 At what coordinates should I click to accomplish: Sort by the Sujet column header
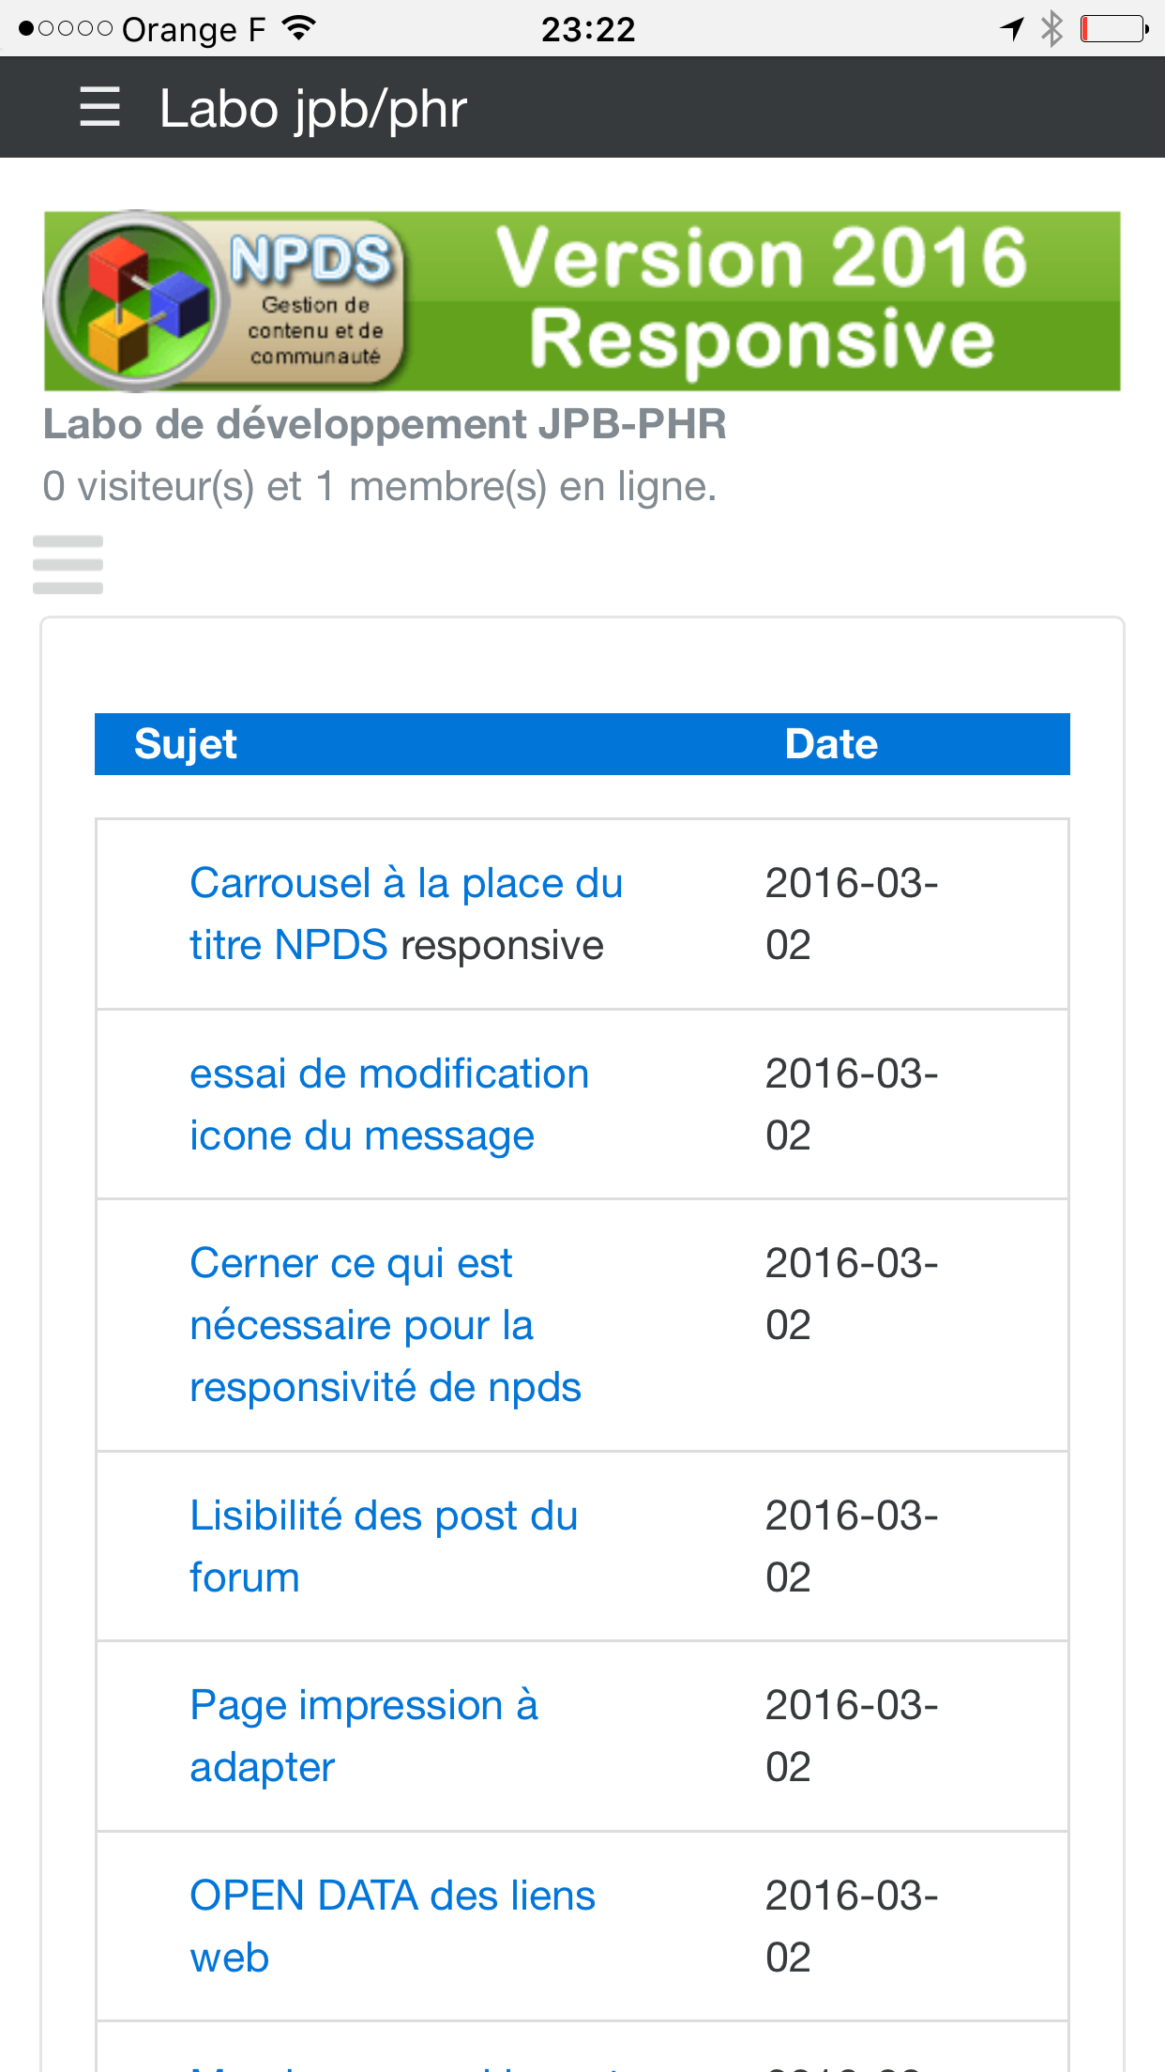pyautogui.click(x=186, y=744)
